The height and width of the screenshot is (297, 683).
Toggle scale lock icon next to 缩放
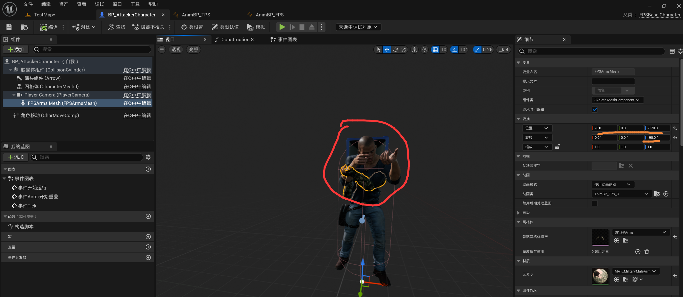pyautogui.click(x=557, y=147)
